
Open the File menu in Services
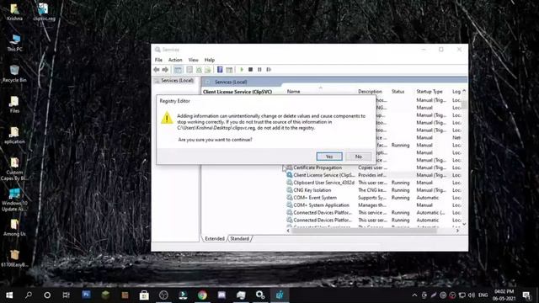click(158, 60)
